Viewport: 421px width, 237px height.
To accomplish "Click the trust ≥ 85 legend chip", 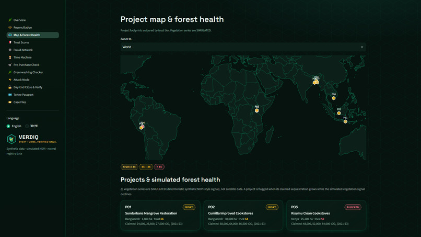I will [x=129, y=167].
